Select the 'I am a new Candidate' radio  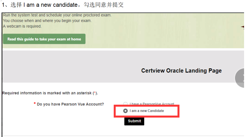tap(125, 111)
